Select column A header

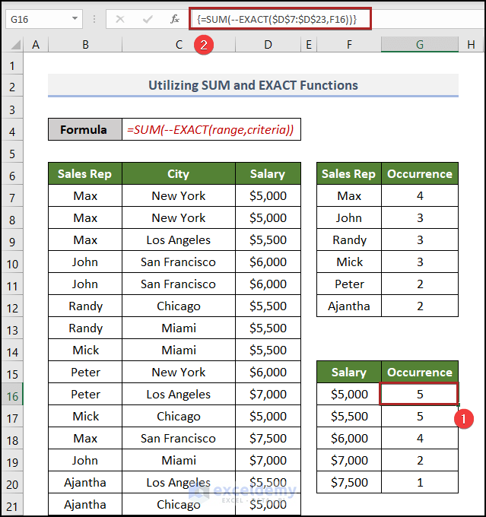click(x=35, y=45)
